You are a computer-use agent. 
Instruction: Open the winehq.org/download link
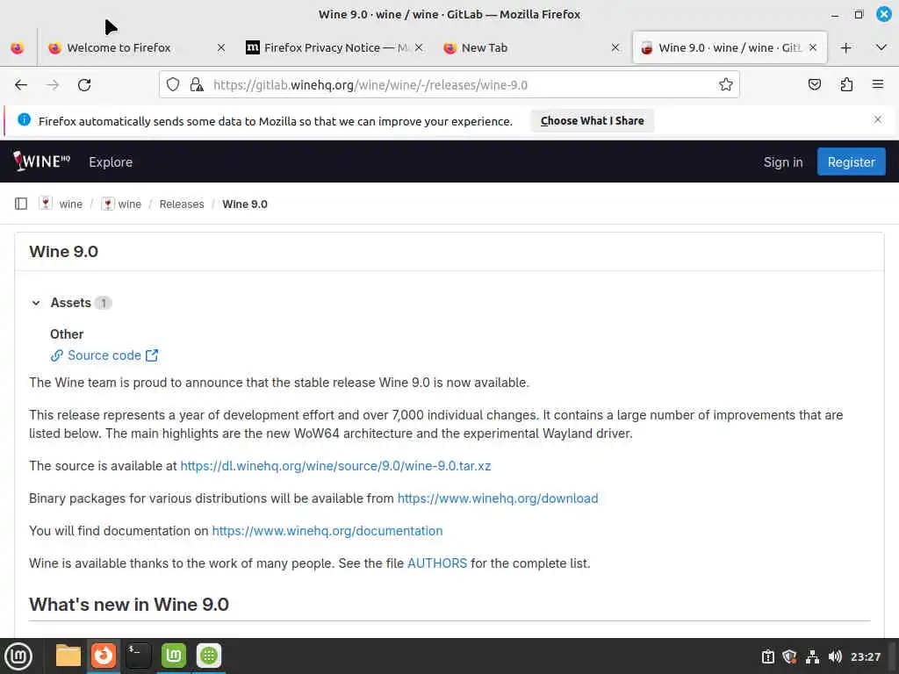[498, 498]
